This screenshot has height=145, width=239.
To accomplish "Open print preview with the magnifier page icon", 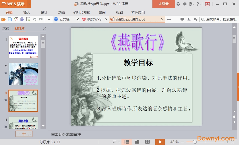I will pyautogui.click(x=28, y=19).
